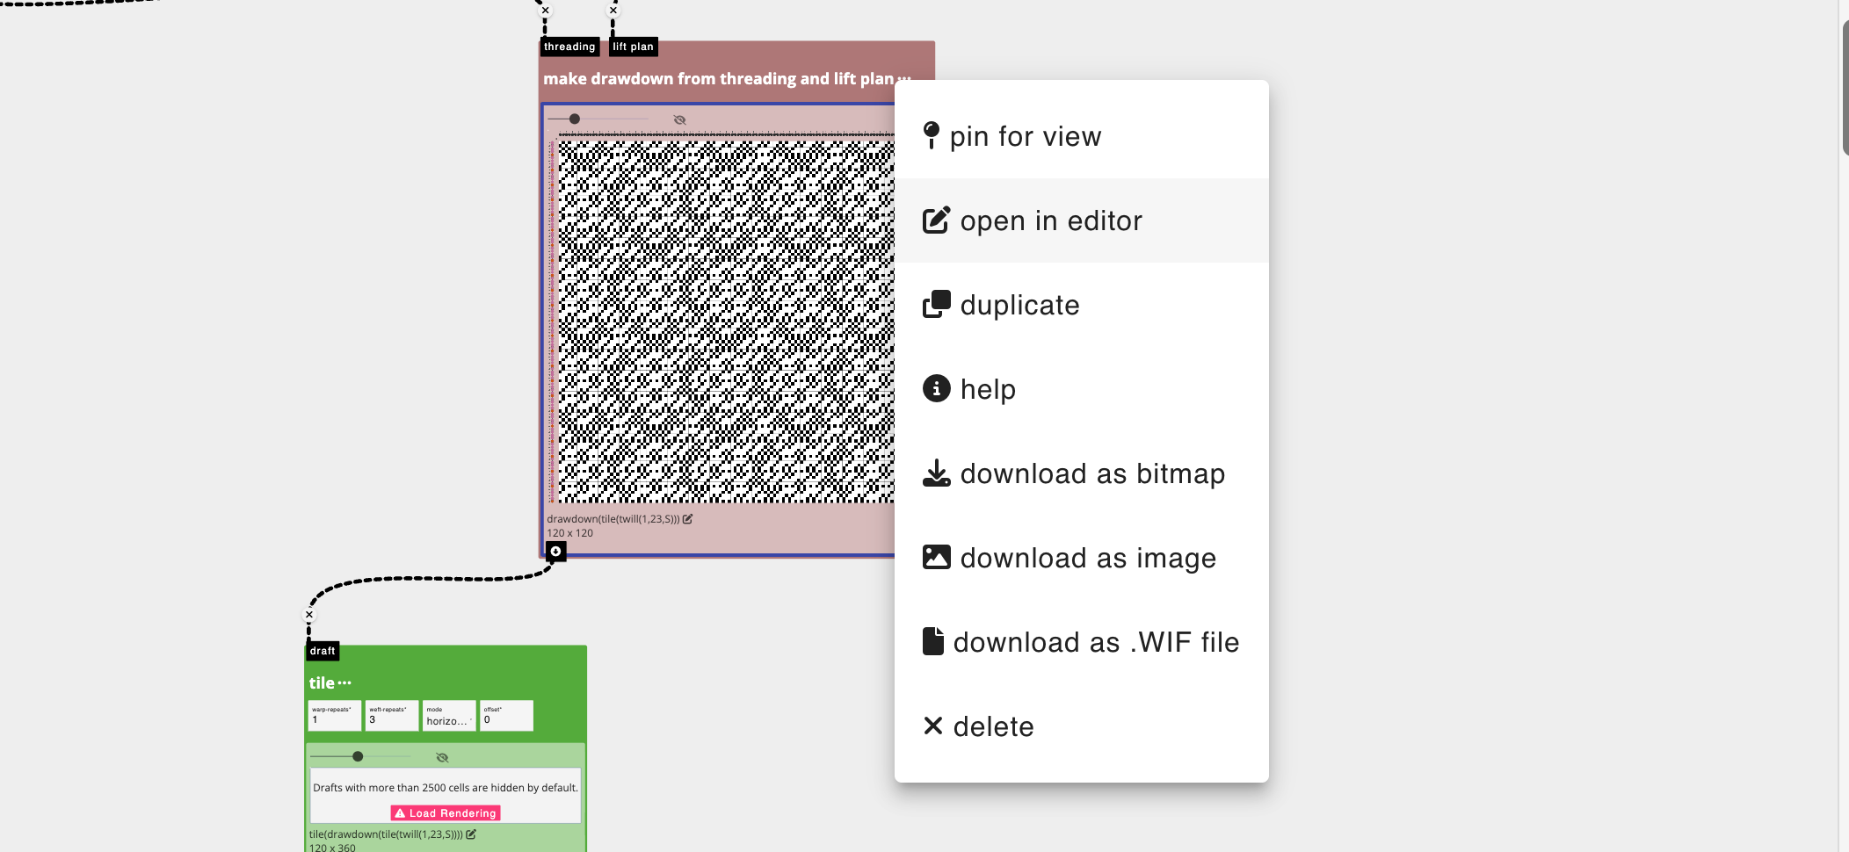Toggle visibility of the drawdown draft preview
Screen dimensions: 1849x852
679,119
